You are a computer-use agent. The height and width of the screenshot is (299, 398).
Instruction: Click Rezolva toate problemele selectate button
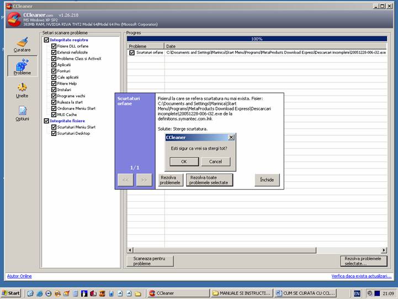coord(209,180)
